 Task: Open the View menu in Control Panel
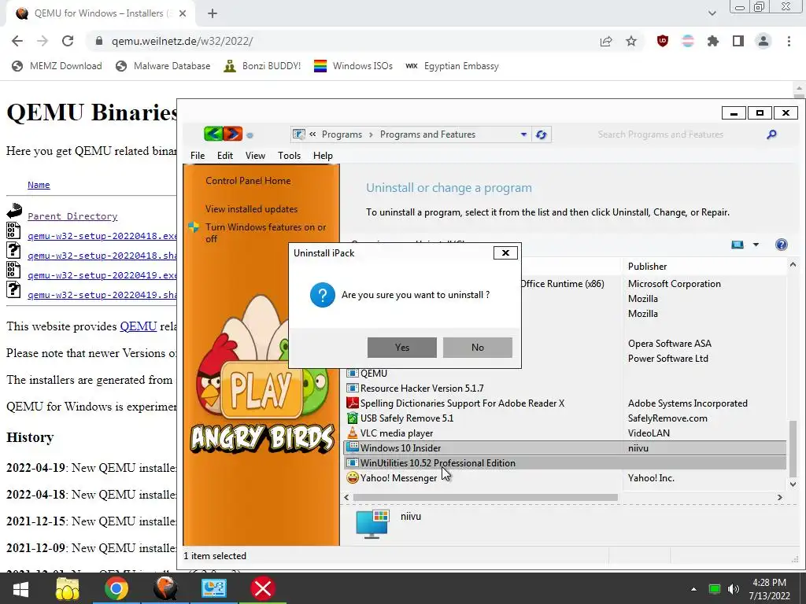(x=255, y=156)
